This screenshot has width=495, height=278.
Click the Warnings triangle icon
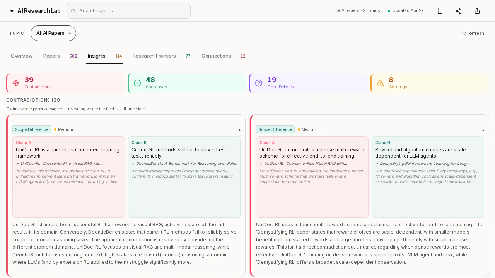[380, 83]
